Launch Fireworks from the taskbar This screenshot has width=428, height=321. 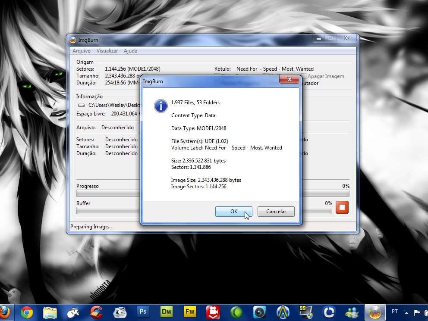pos(189,312)
